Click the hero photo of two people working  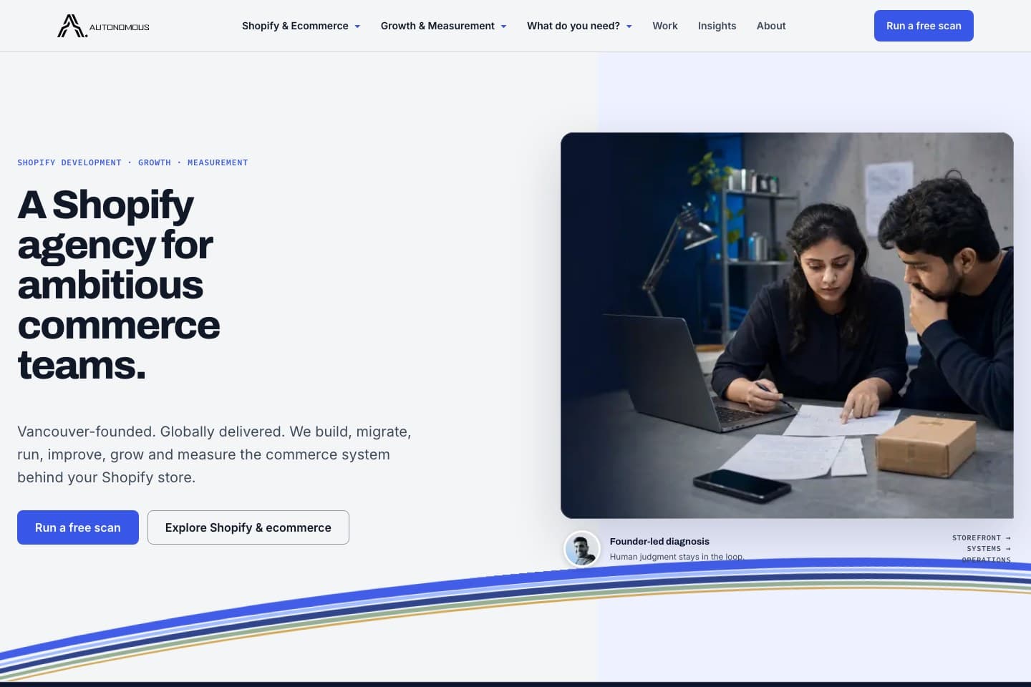[787, 326]
